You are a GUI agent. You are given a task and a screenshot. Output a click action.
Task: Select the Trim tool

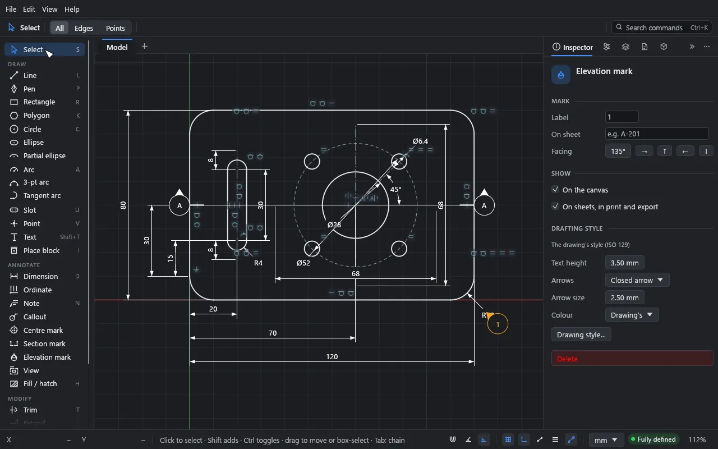(45, 410)
